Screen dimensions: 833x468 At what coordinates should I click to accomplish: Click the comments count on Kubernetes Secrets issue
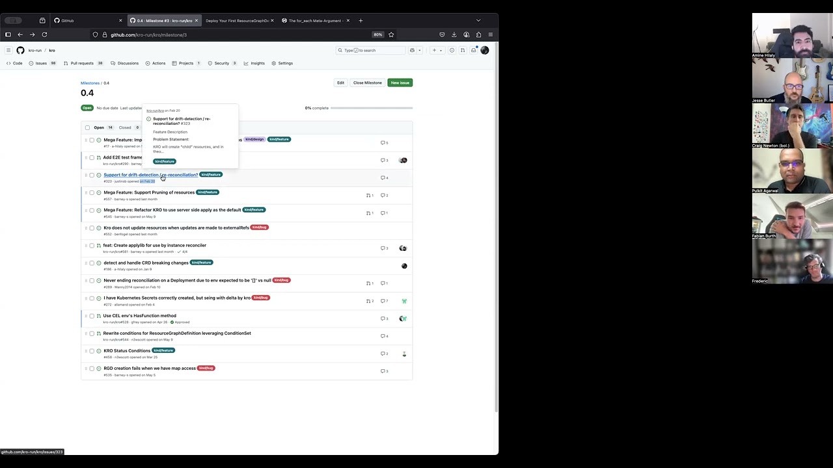385,301
